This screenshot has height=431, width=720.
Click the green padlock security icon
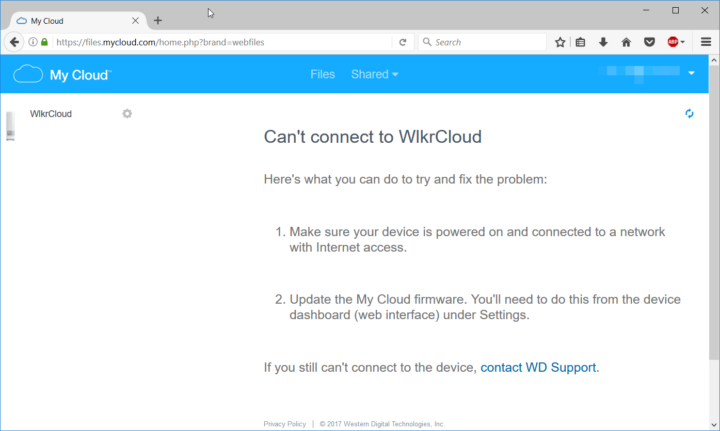[44, 42]
